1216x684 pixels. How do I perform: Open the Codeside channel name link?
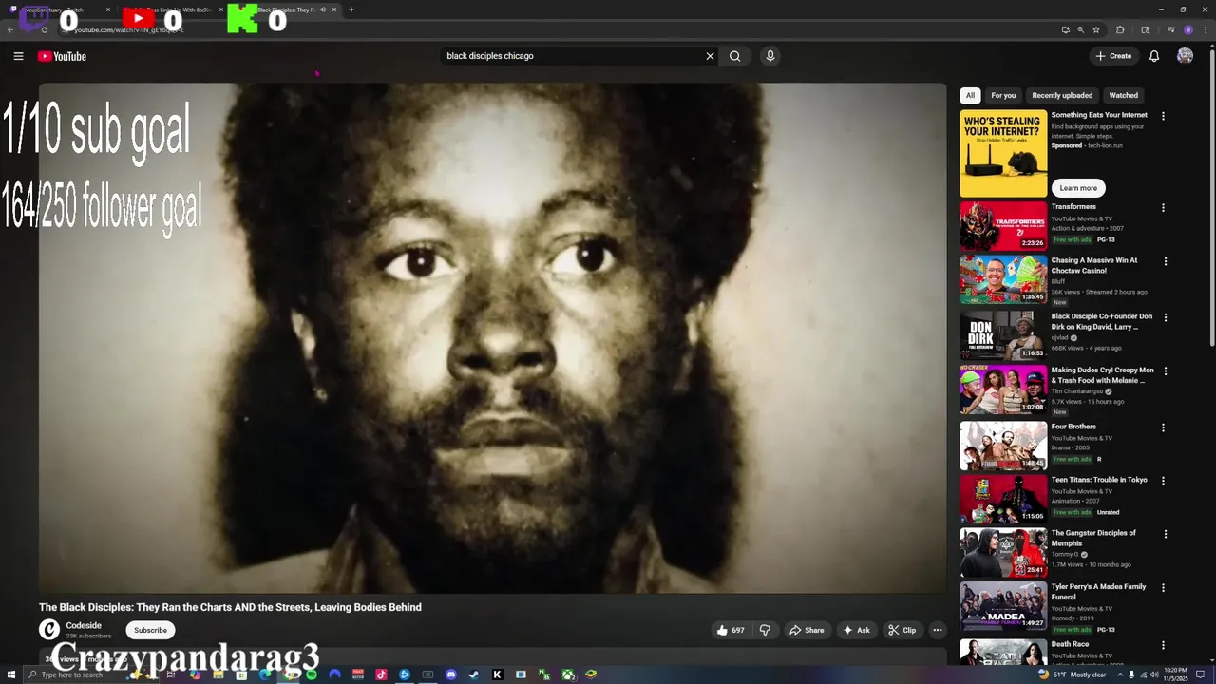pyautogui.click(x=84, y=625)
